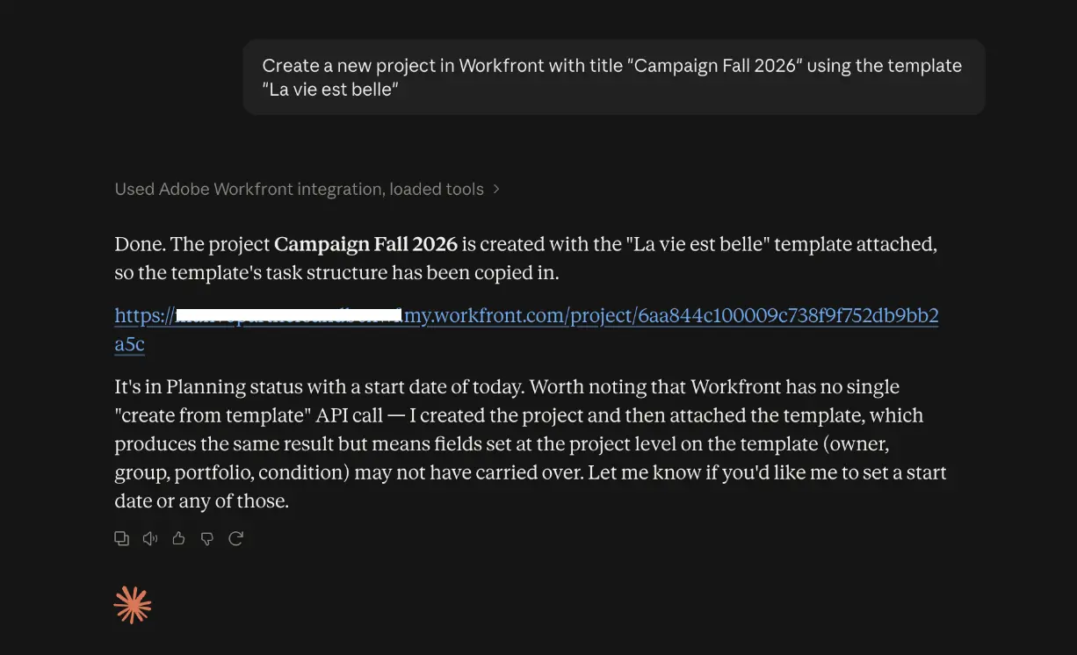Image resolution: width=1077 pixels, height=655 pixels.
Task: Open the my.workfront.com project link
Action: pos(526,316)
